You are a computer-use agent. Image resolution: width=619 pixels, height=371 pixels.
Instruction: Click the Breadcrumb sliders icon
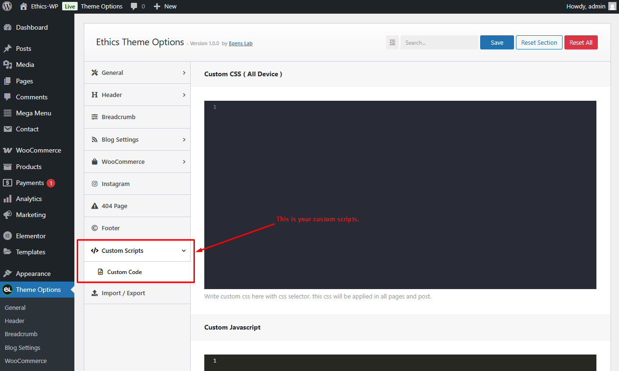pos(94,117)
